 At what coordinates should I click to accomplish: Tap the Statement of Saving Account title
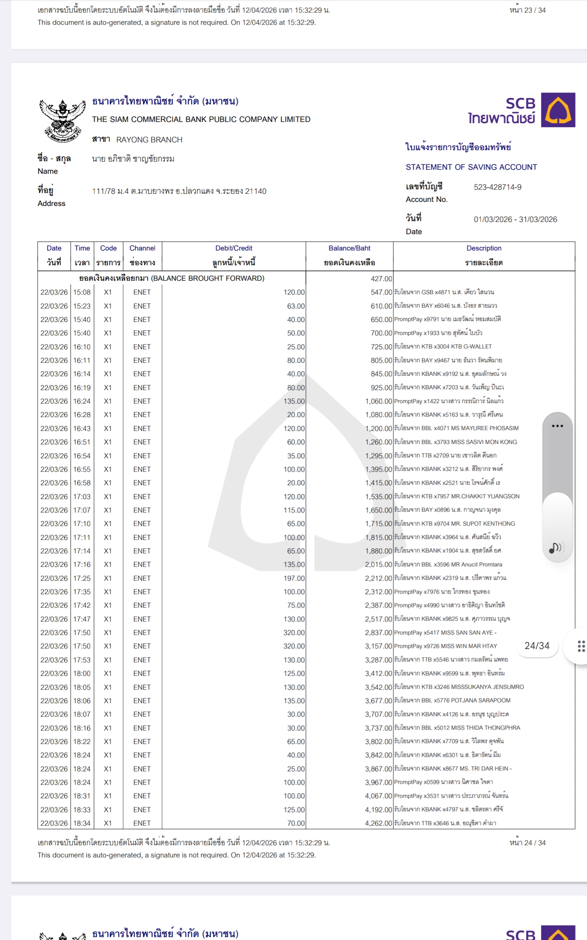point(471,167)
